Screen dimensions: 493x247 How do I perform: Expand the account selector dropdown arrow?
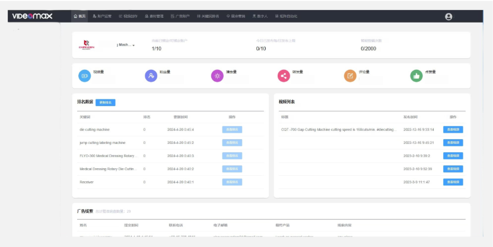134,46
